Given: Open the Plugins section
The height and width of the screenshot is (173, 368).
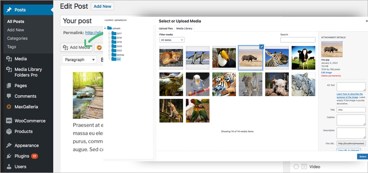Looking at the screenshot, I should (22, 156).
